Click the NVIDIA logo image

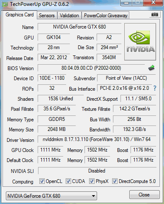140,42
